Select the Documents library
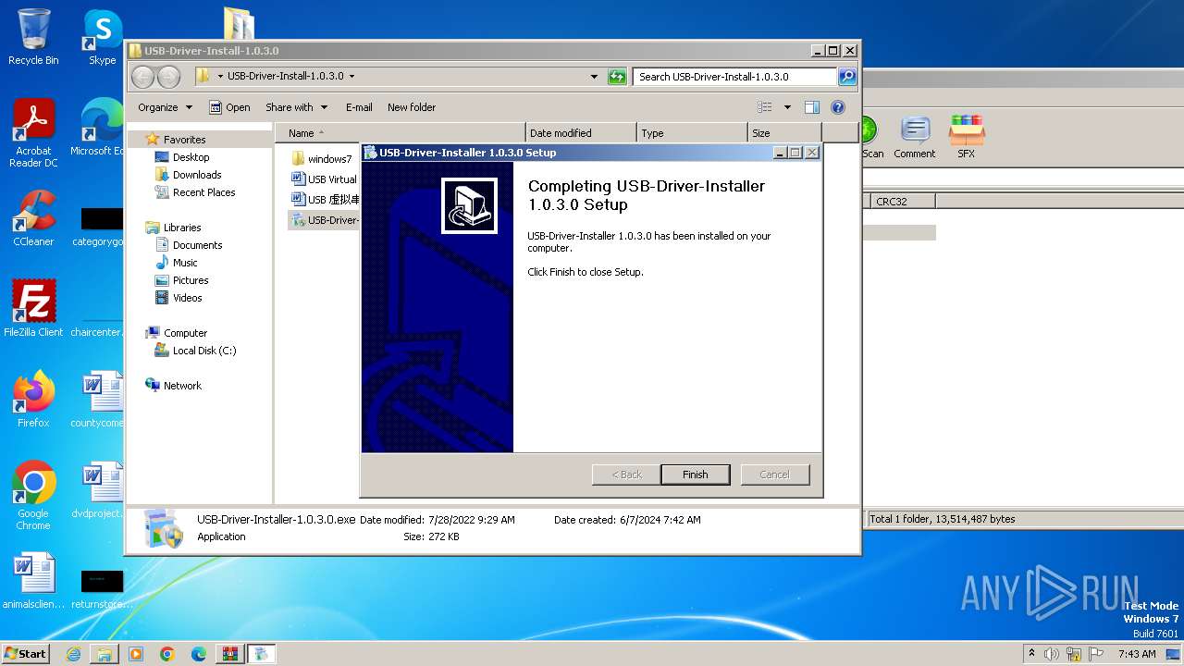Screen dimensions: 1184x666 click(197, 245)
